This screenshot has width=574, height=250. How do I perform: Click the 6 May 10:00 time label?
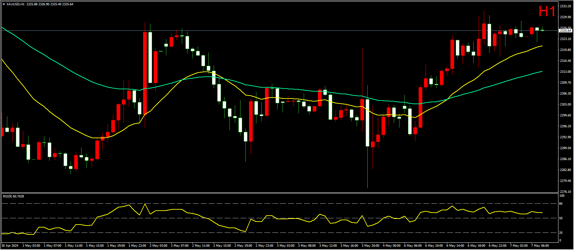434,246
